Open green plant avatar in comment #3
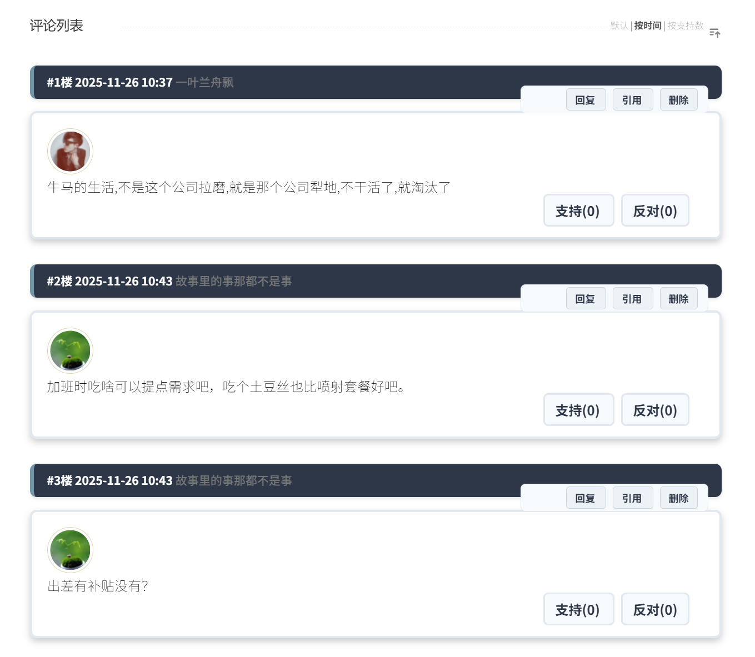This screenshot has height=657, width=755. point(70,550)
